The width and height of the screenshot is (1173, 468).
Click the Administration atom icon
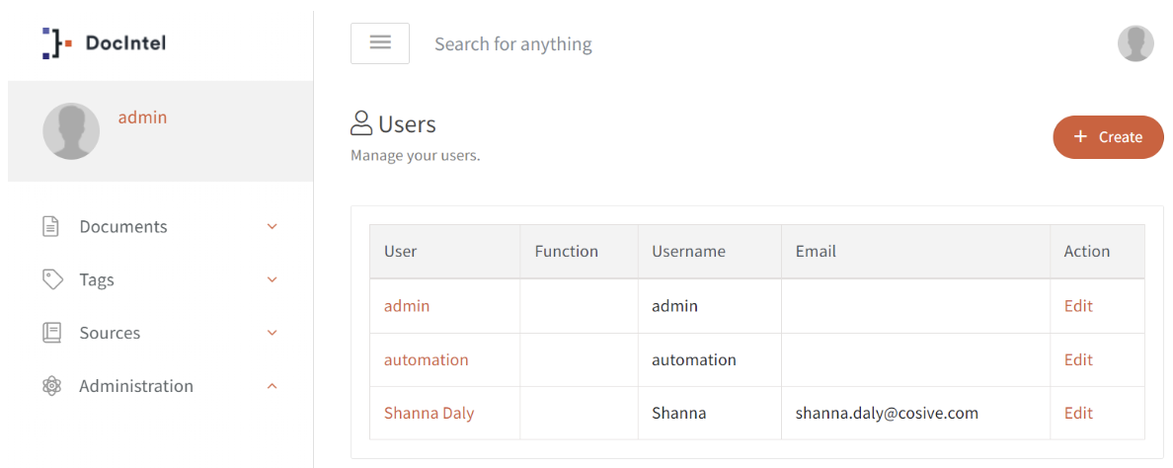tap(52, 386)
